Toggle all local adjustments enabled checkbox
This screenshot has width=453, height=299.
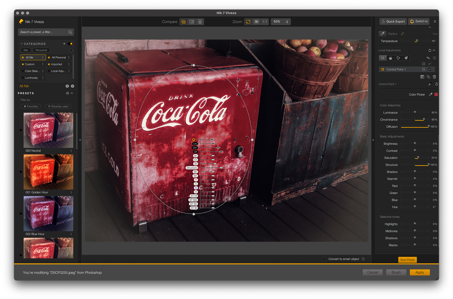click(429, 64)
